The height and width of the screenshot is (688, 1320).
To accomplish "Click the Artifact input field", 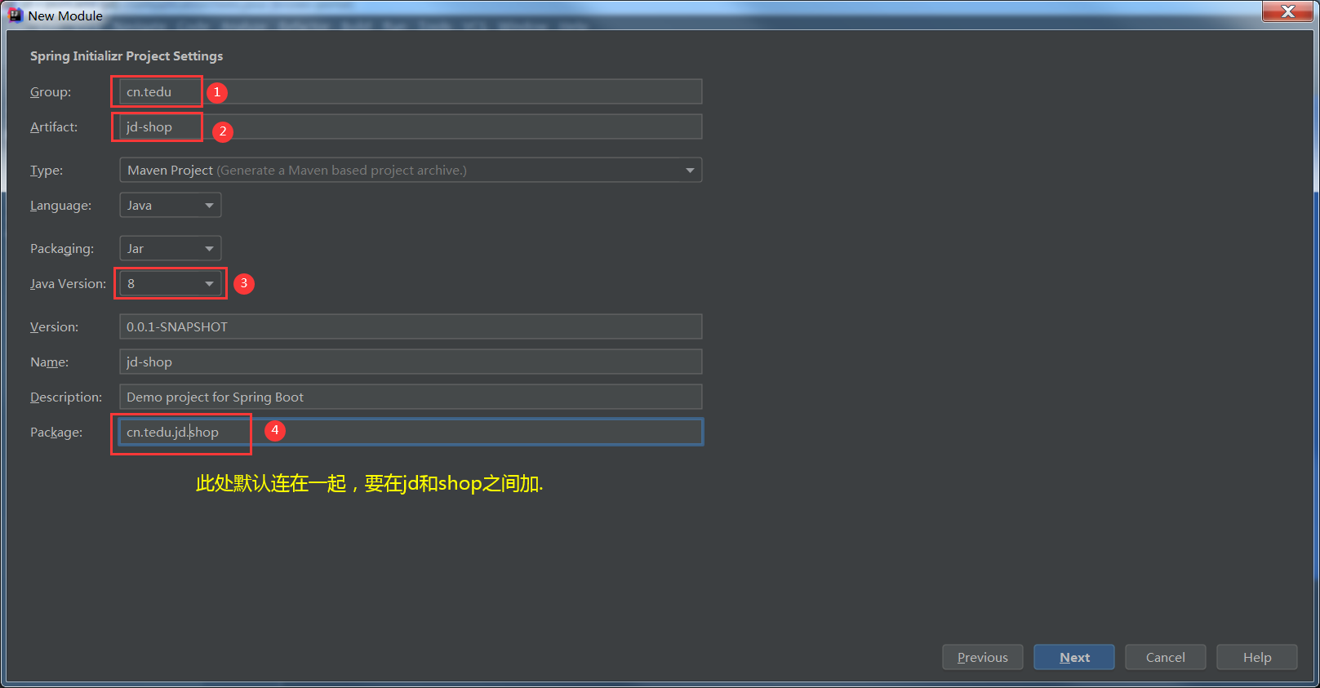I will click(411, 127).
